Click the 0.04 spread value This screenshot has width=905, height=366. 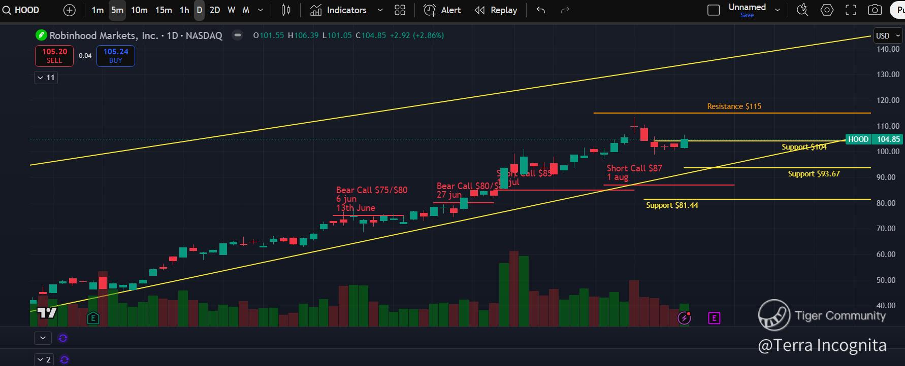85,56
